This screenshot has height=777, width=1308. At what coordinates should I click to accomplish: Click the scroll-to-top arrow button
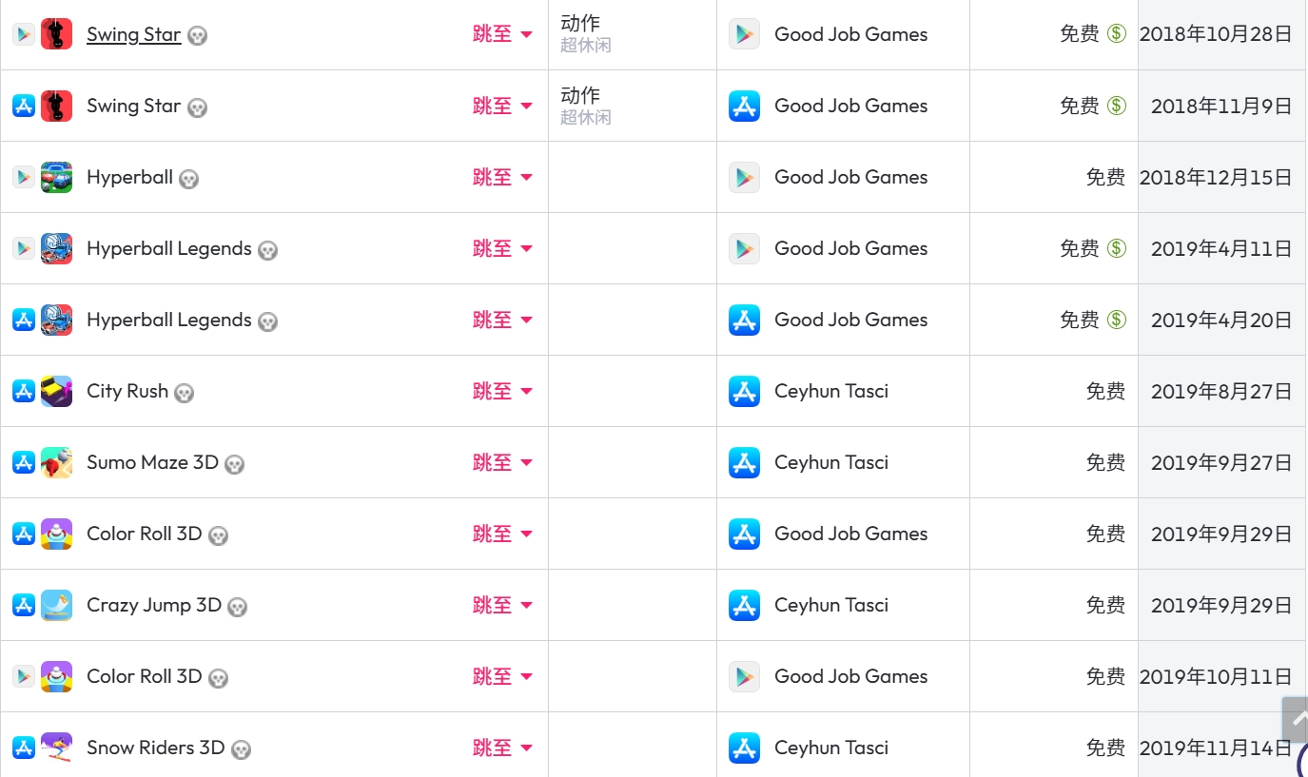click(1296, 719)
